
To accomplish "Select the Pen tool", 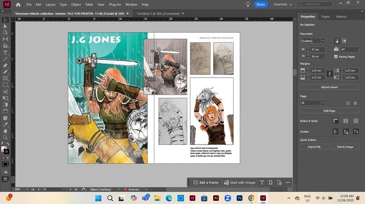I will [5, 66].
